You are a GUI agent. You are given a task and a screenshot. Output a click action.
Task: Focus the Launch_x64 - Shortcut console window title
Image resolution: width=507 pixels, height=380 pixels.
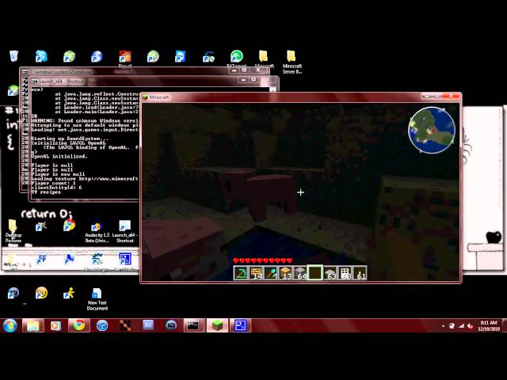pyautogui.click(x=62, y=82)
